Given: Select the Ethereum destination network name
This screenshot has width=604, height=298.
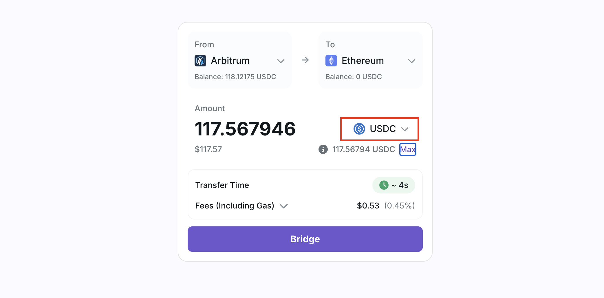Looking at the screenshot, I should [x=363, y=61].
